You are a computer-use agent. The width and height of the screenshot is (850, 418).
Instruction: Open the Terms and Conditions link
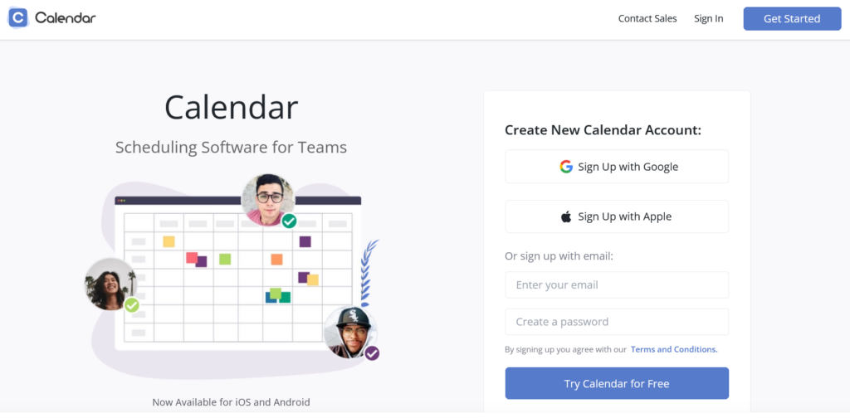674,349
